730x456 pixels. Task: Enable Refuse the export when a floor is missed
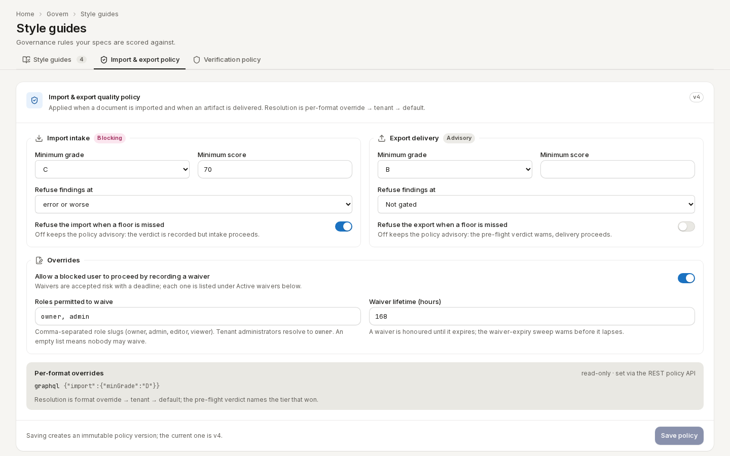pyautogui.click(x=686, y=226)
